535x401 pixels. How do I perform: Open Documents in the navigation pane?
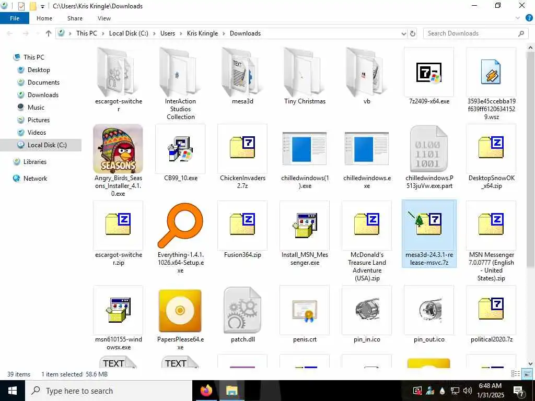coord(43,82)
